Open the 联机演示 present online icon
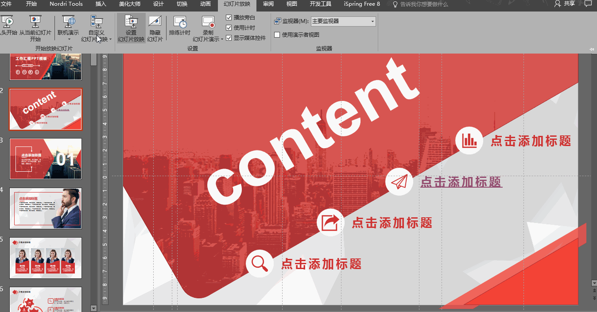The height and width of the screenshot is (312, 597). click(x=69, y=22)
